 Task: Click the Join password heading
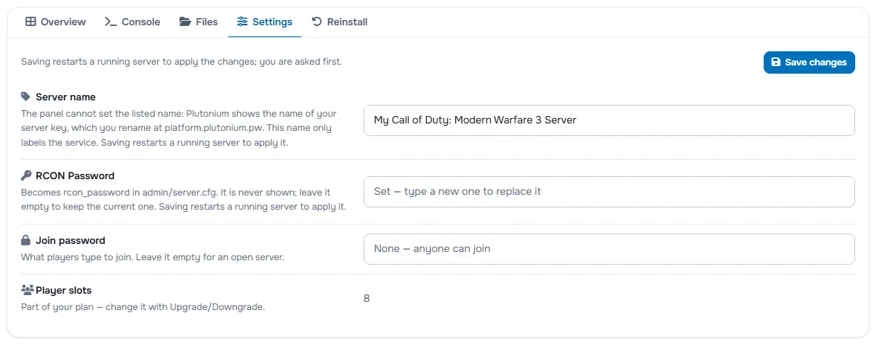(x=71, y=241)
